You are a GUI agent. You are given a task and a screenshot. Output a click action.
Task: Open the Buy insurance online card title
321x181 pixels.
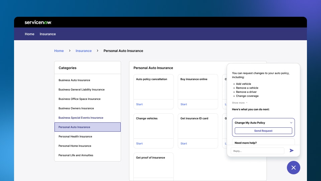[194, 79]
